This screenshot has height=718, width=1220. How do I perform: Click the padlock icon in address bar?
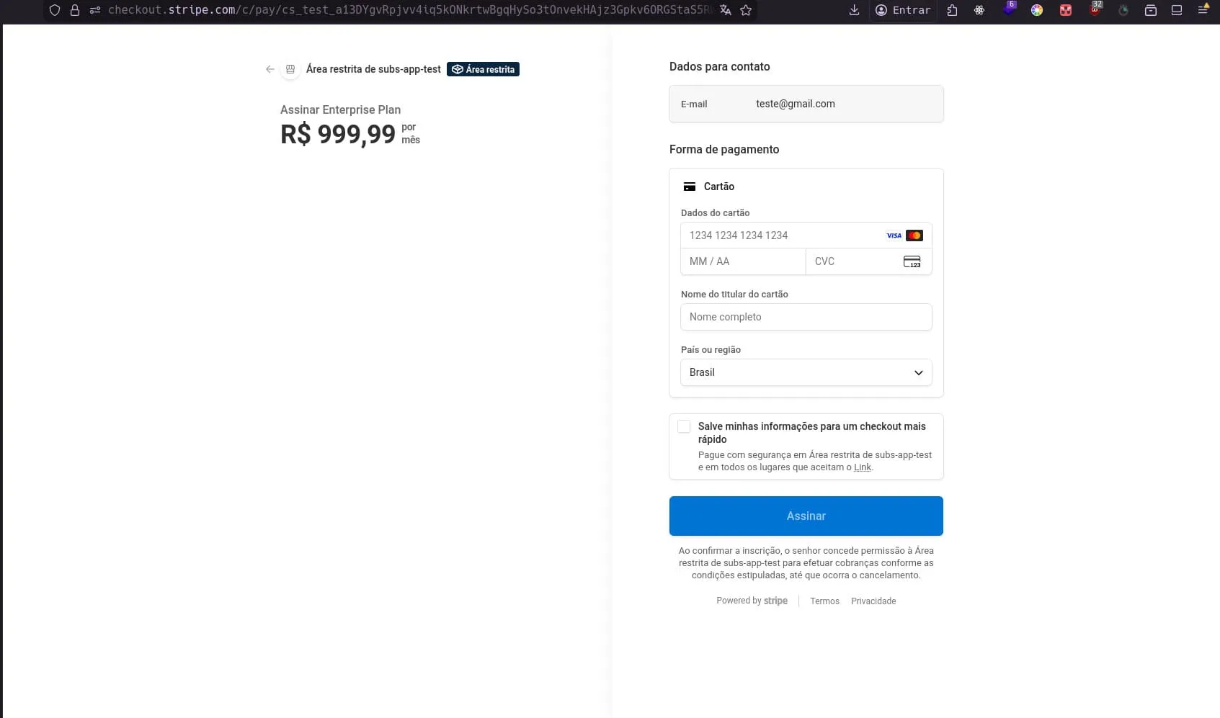(74, 10)
